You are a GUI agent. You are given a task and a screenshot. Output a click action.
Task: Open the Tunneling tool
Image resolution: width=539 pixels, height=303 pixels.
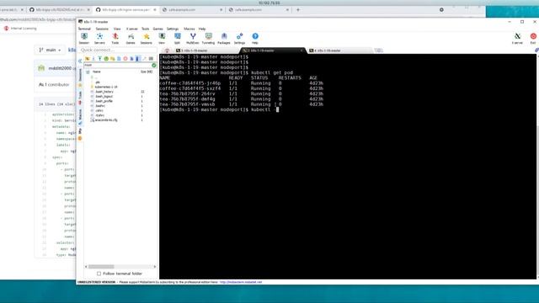tap(208, 38)
